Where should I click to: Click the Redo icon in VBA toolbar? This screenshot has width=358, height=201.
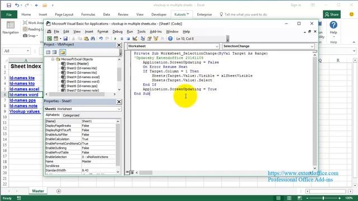point(107,39)
